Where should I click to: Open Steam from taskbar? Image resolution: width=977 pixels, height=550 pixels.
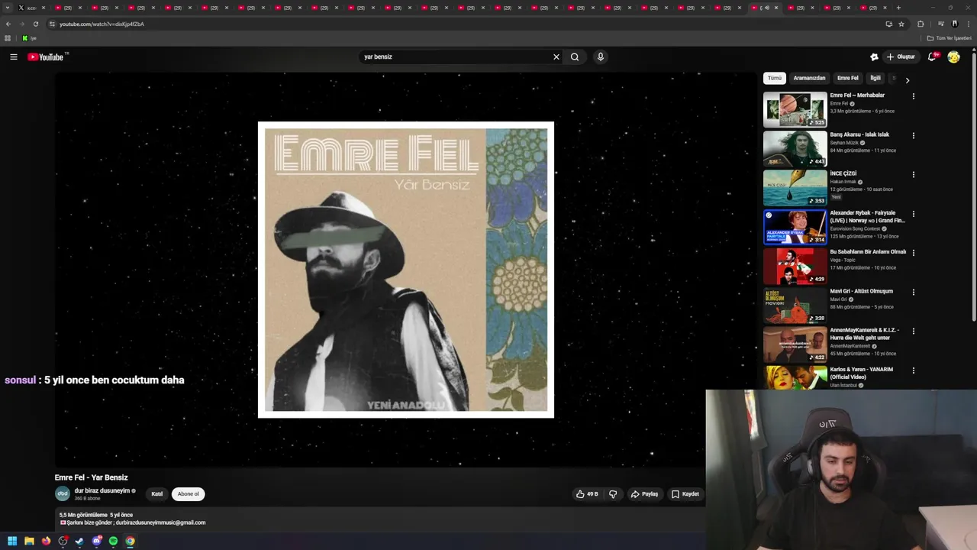tap(79, 541)
